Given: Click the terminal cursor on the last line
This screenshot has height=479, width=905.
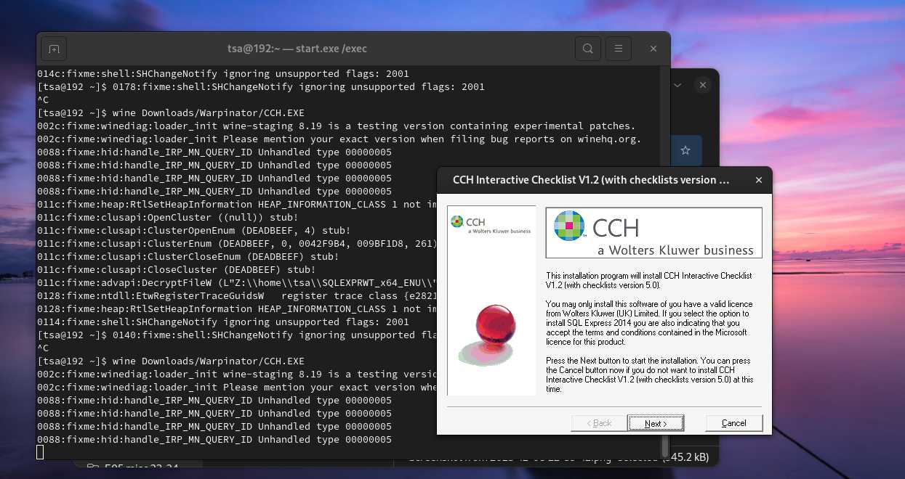Looking at the screenshot, I should (x=40, y=452).
